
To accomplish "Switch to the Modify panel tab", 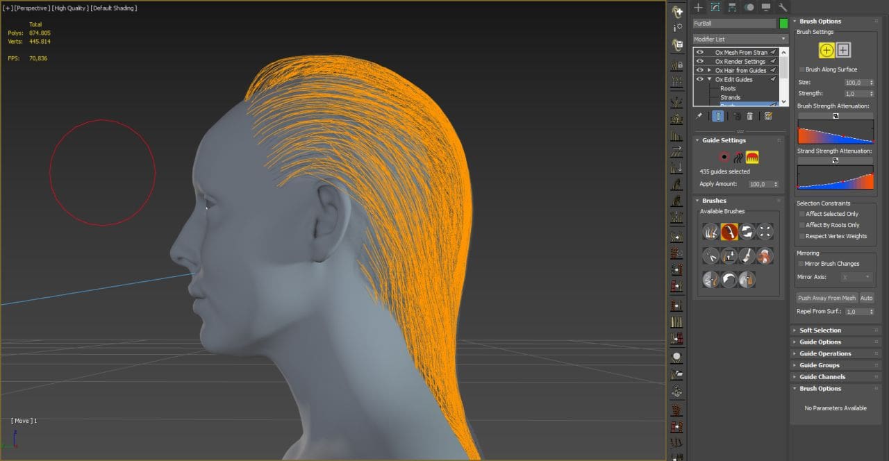I will [x=715, y=8].
